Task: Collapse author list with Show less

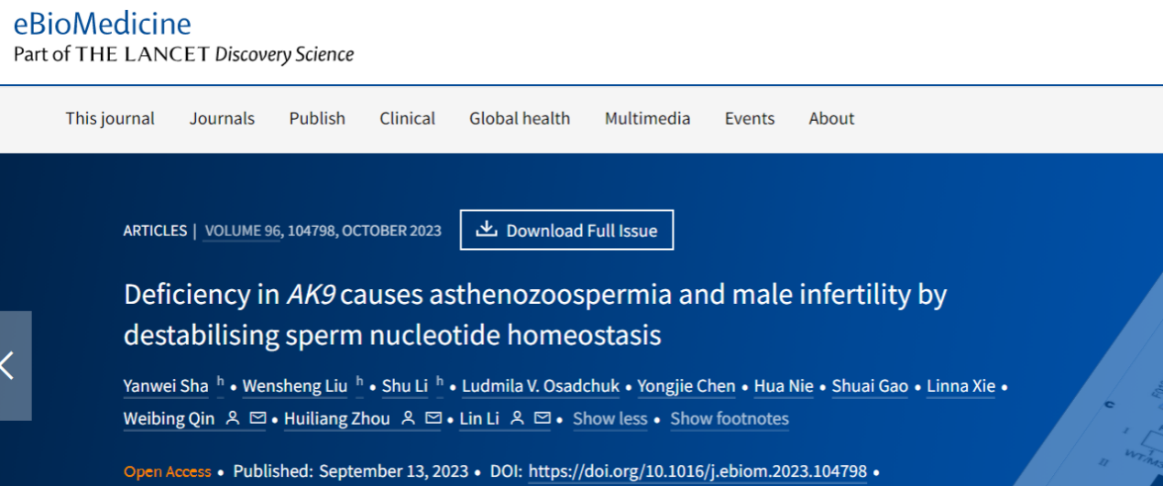Action: tap(609, 418)
